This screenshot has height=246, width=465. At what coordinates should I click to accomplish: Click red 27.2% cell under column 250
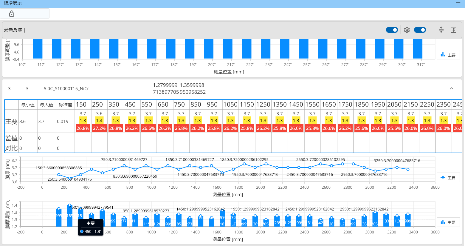(x=99, y=128)
